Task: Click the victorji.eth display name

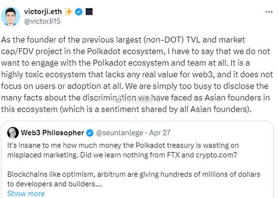Action: tap(43, 12)
